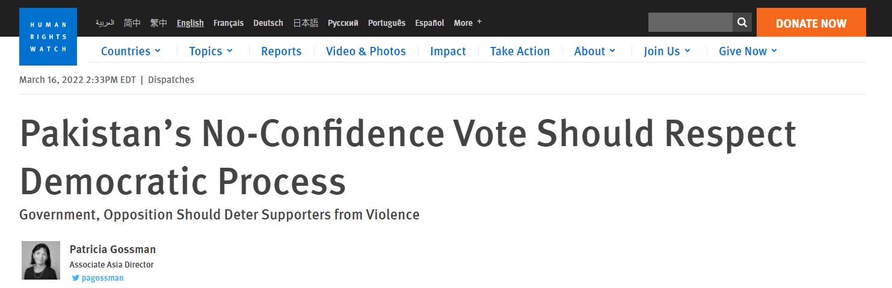
Task: Go to the Reports section
Action: (281, 51)
